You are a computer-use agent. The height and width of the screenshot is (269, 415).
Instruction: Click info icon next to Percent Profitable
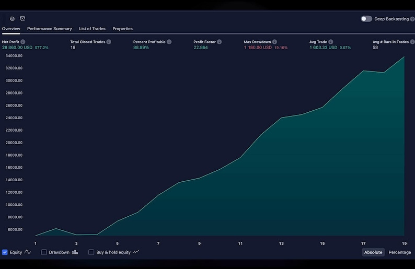click(x=169, y=42)
